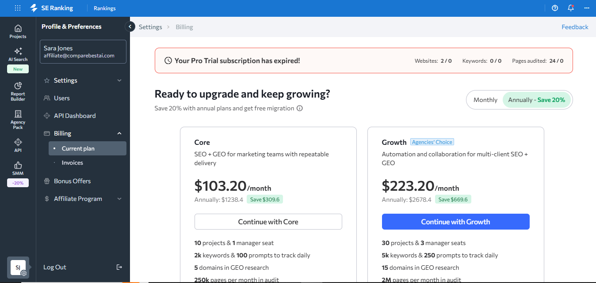
Task: Click Core '5 domains in GEO research' line
Action: click(x=232, y=268)
